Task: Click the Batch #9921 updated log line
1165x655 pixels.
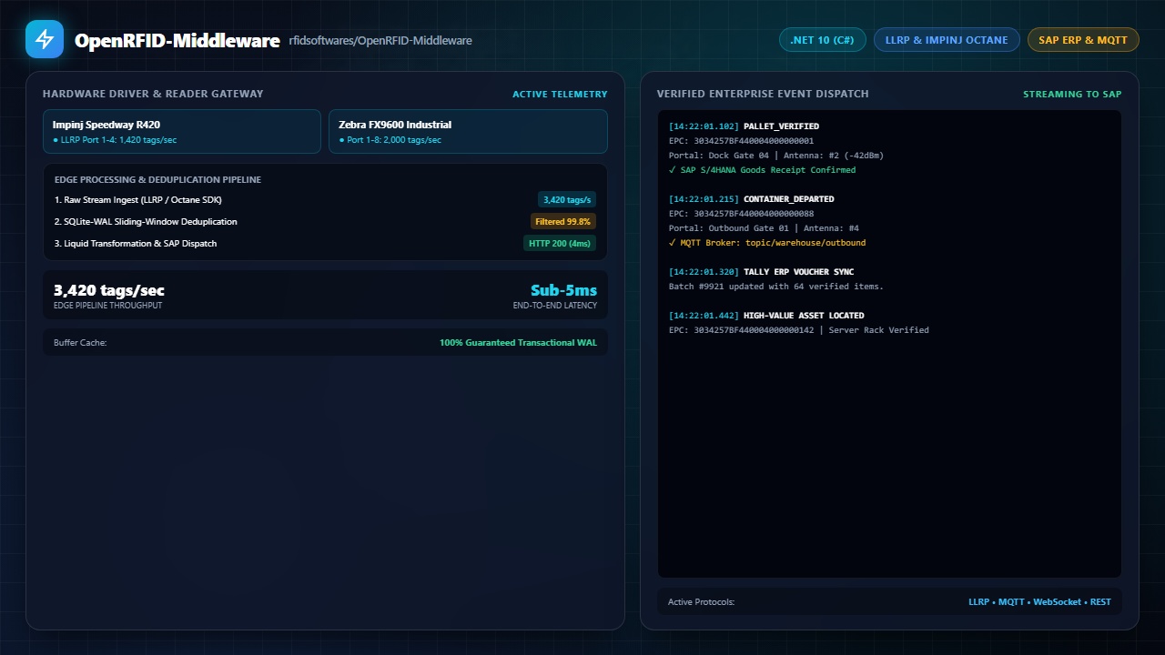Action: (776, 287)
